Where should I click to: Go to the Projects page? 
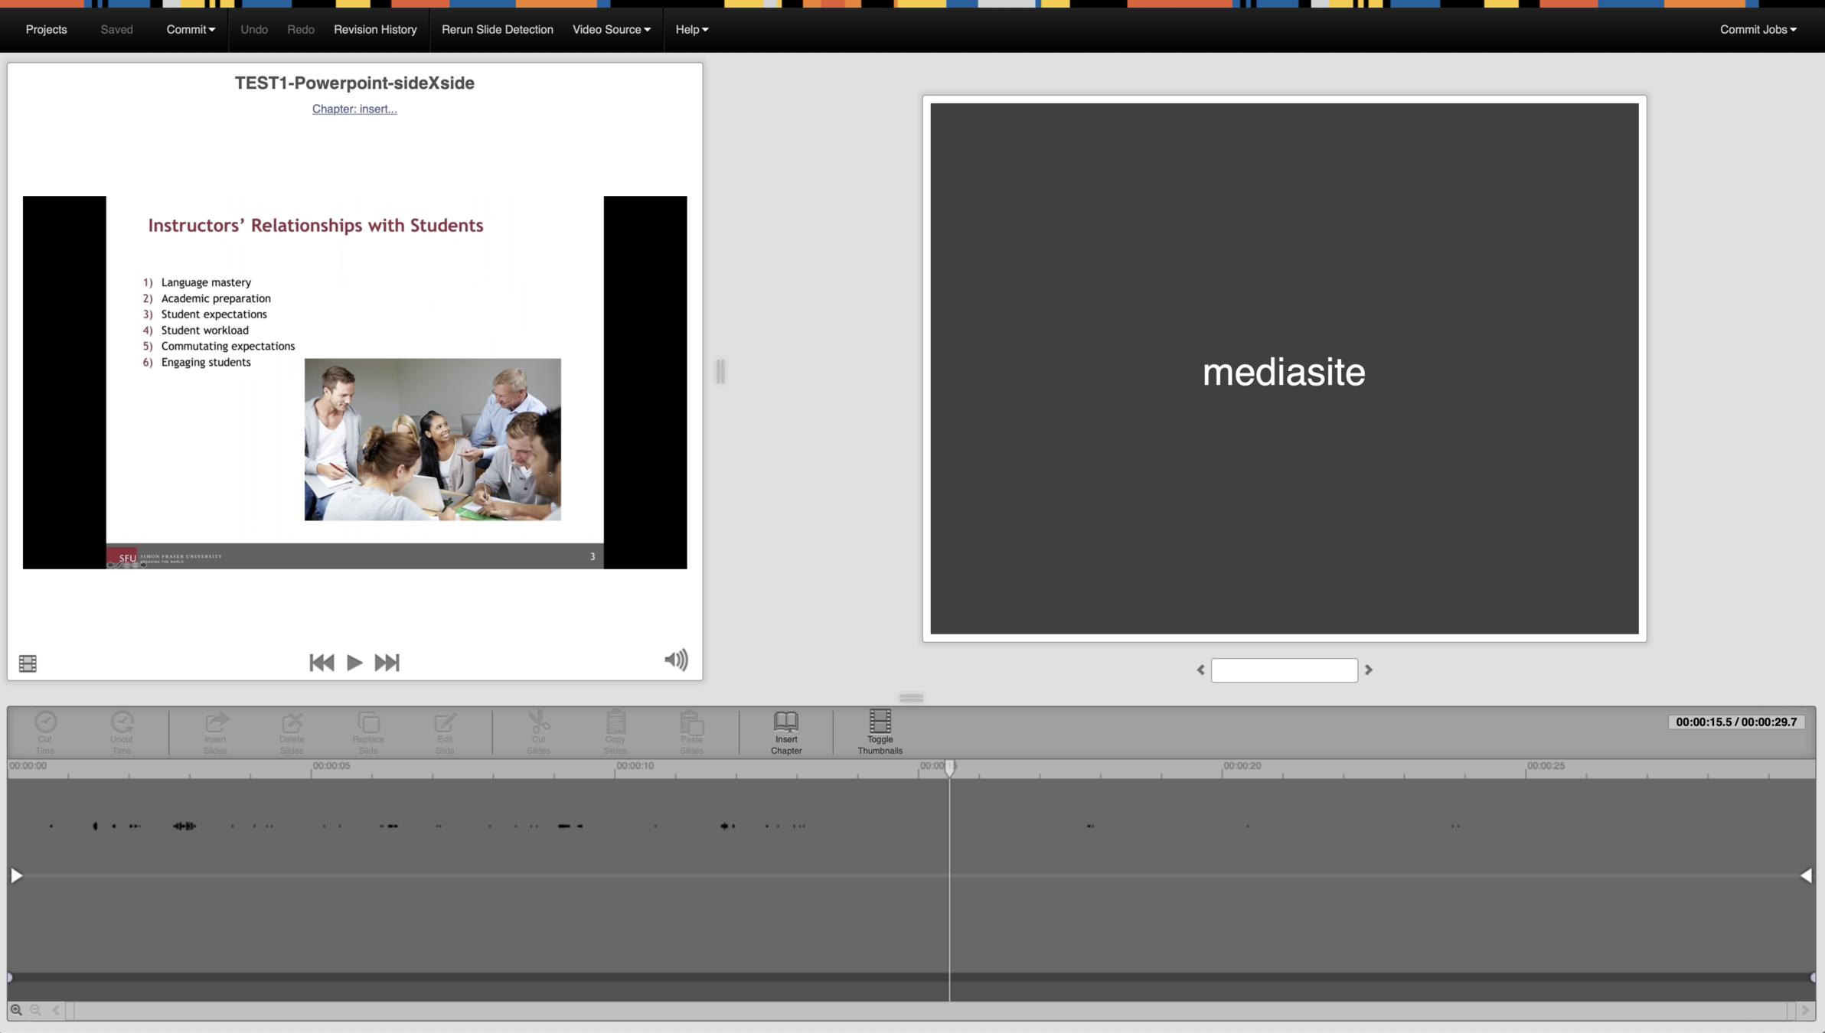pos(46,29)
